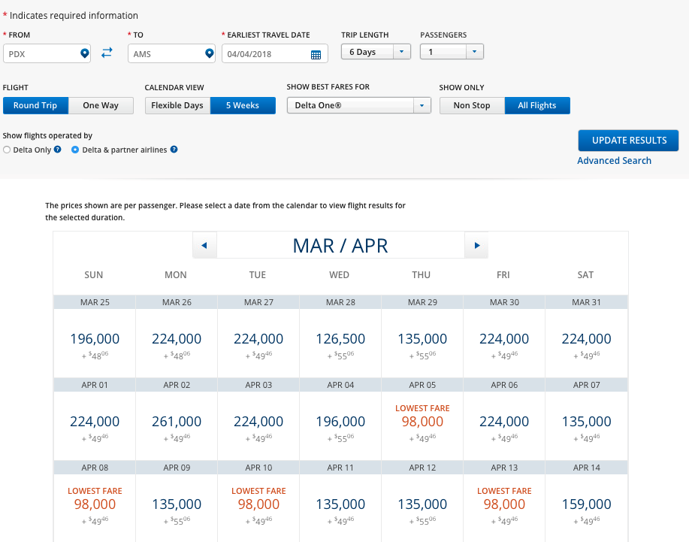Open the Advanced Search link
This screenshot has height=542, width=689.
tap(614, 160)
